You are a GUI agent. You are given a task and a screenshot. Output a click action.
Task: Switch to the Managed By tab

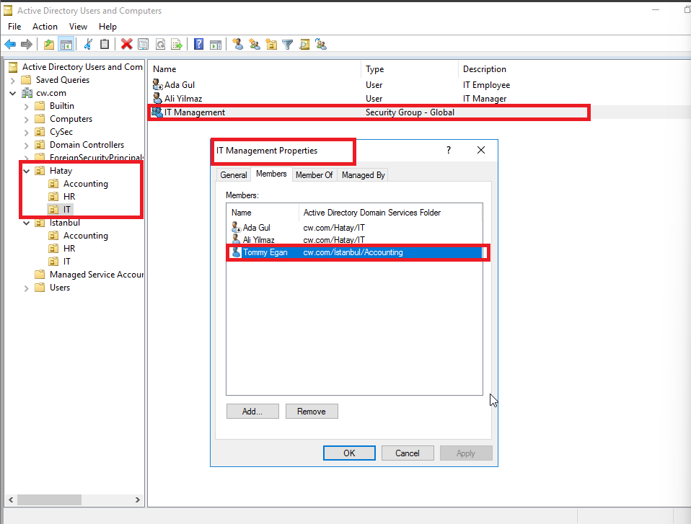(363, 175)
